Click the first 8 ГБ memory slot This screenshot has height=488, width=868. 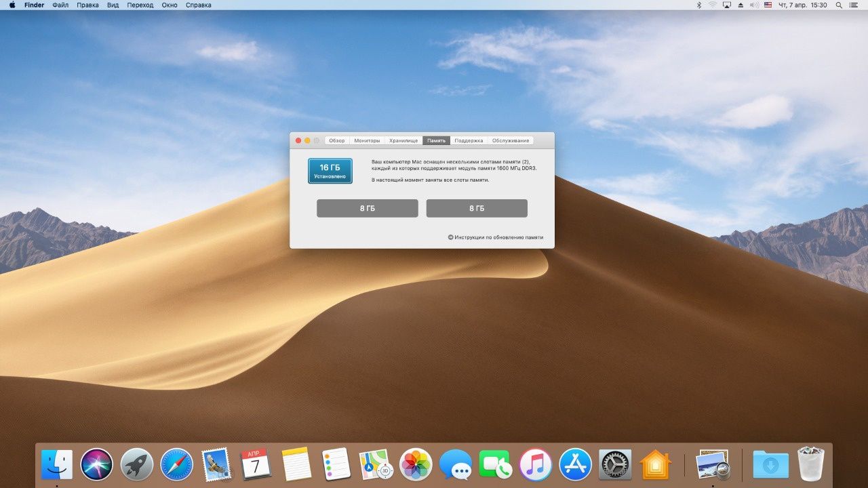367,208
